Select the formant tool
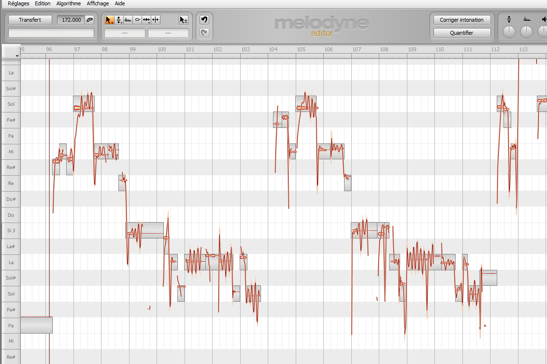Image resolution: width=547 pixels, height=364 pixels. coord(128,20)
